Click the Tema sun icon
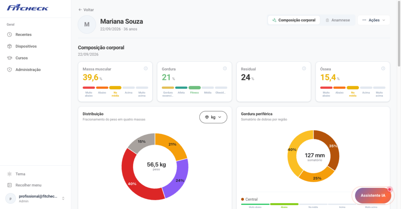This screenshot has height=209, width=401. pos(9,174)
